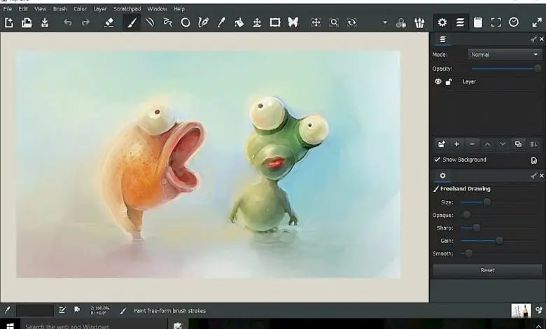Adjust the Gain slider
This screenshot has height=329, width=546.
click(500, 241)
